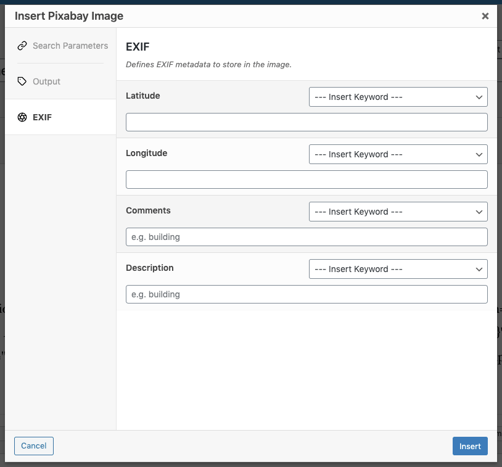The width and height of the screenshot is (502, 467).
Task: Click the 'Defines EXIF metadata' description text
Action: click(208, 64)
